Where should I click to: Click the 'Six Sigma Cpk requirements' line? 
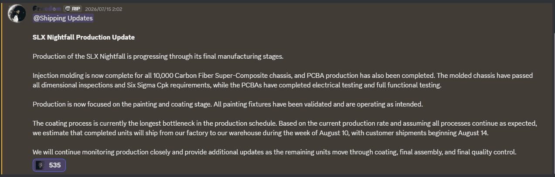[x=237, y=85]
